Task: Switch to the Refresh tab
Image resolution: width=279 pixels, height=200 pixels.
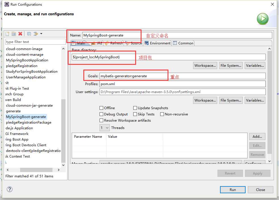Action: 114,43
